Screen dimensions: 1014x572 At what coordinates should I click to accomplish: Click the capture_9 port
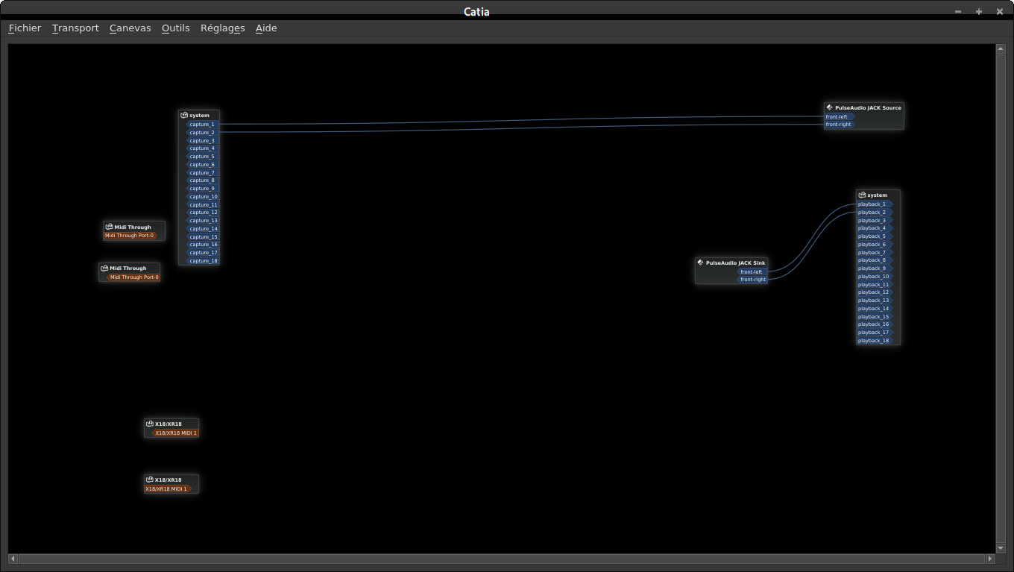click(x=202, y=189)
